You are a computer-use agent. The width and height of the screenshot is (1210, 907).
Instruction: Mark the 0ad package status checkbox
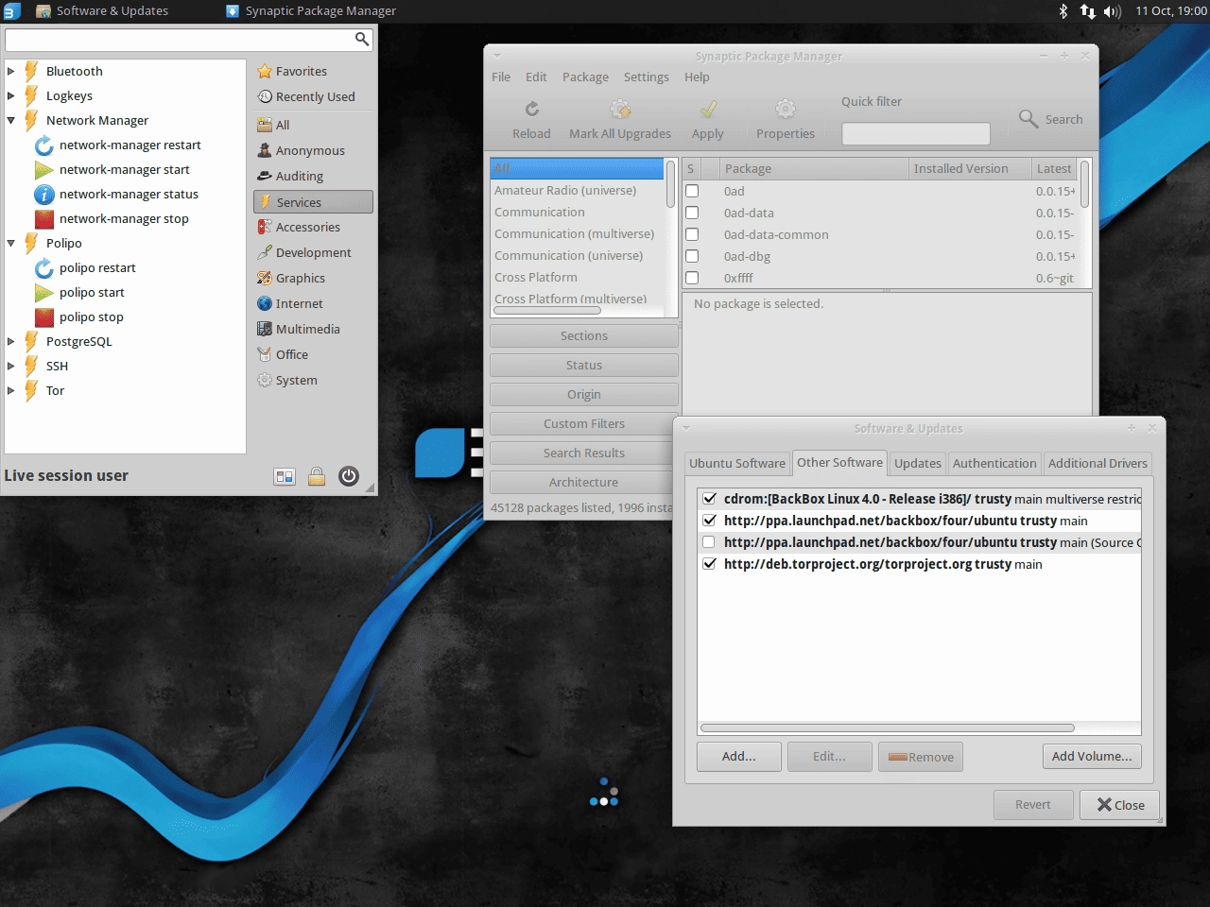pyautogui.click(x=692, y=191)
